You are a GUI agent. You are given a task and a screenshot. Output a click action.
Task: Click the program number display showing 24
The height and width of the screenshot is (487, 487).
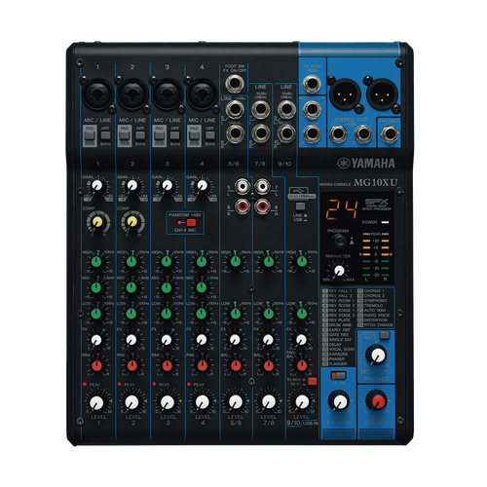(342, 209)
